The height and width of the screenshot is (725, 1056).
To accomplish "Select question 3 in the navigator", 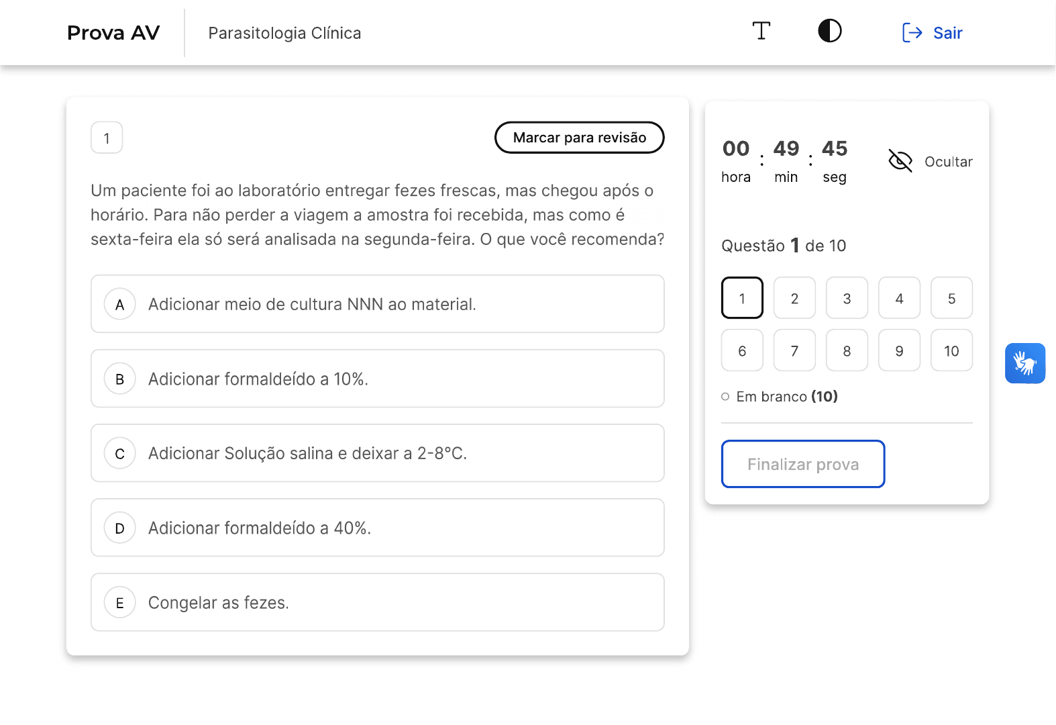I will 847,298.
